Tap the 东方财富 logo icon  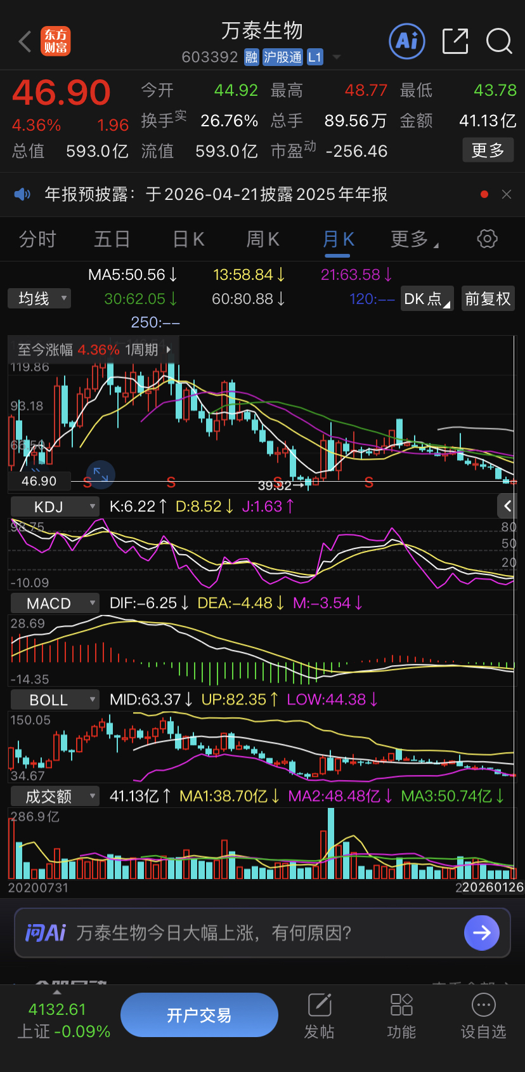click(x=56, y=41)
